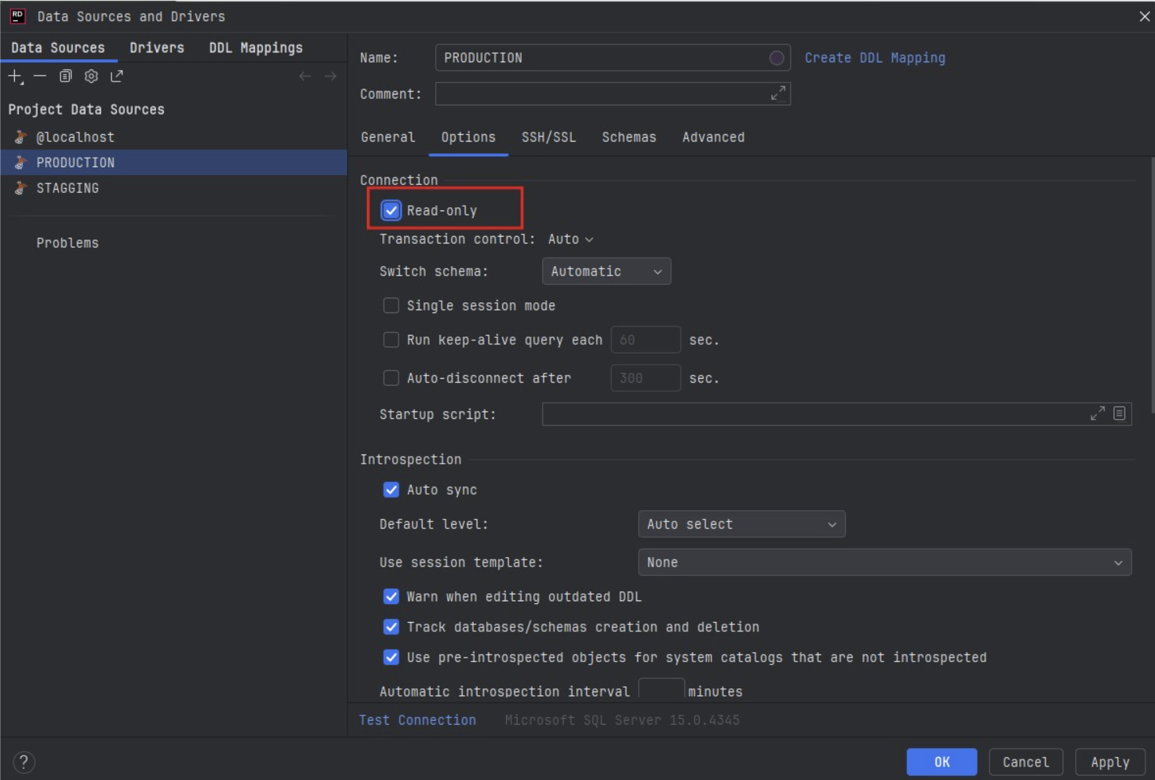Expand the Comment field editor

click(x=778, y=93)
